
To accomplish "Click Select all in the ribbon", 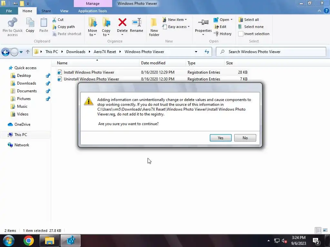I will (248, 20).
